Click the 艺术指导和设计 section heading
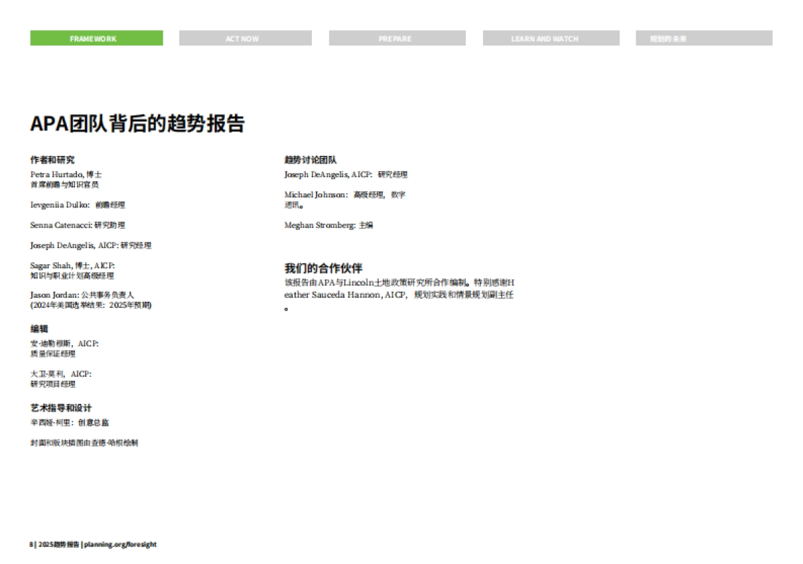Viewport: 803px width, 564px height. click(x=61, y=407)
